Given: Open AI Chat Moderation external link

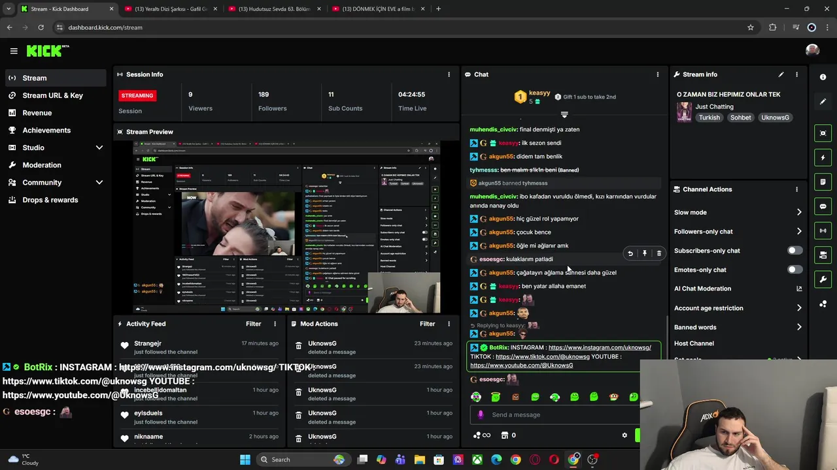Looking at the screenshot, I should coord(799,289).
